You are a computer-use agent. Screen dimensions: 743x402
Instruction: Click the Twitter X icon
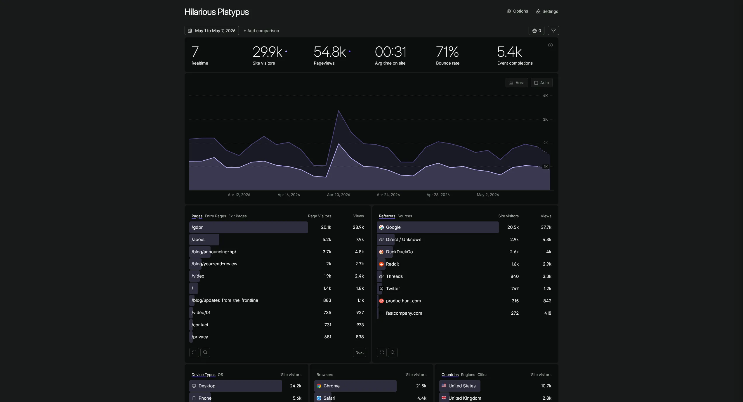click(x=381, y=289)
